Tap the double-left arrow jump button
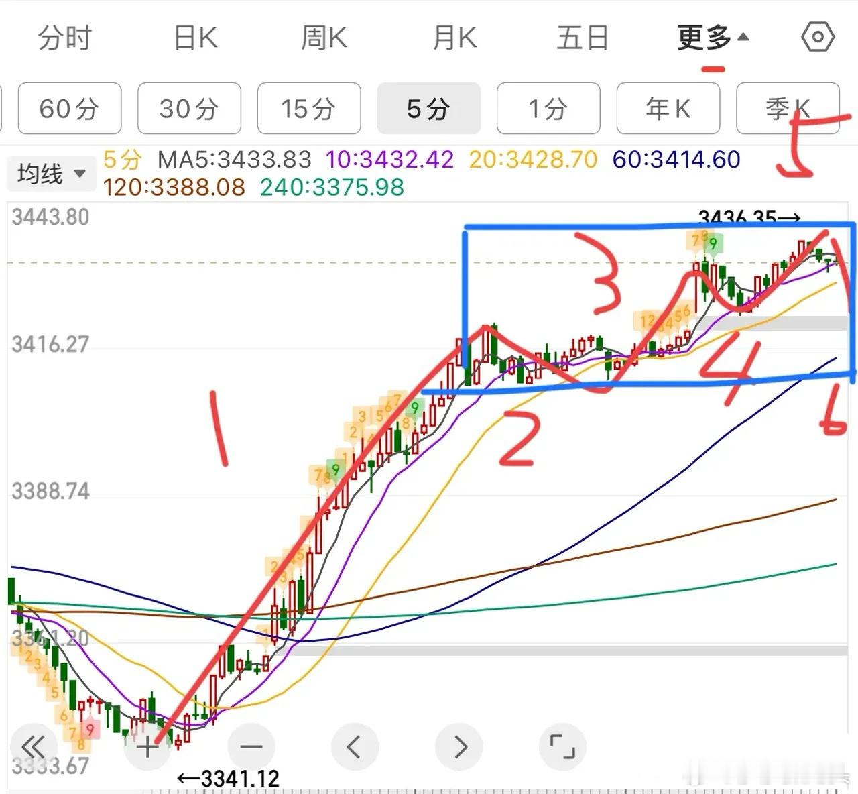Image resolution: width=858 pixels, height=794 pixels. (x=33, y=746)
